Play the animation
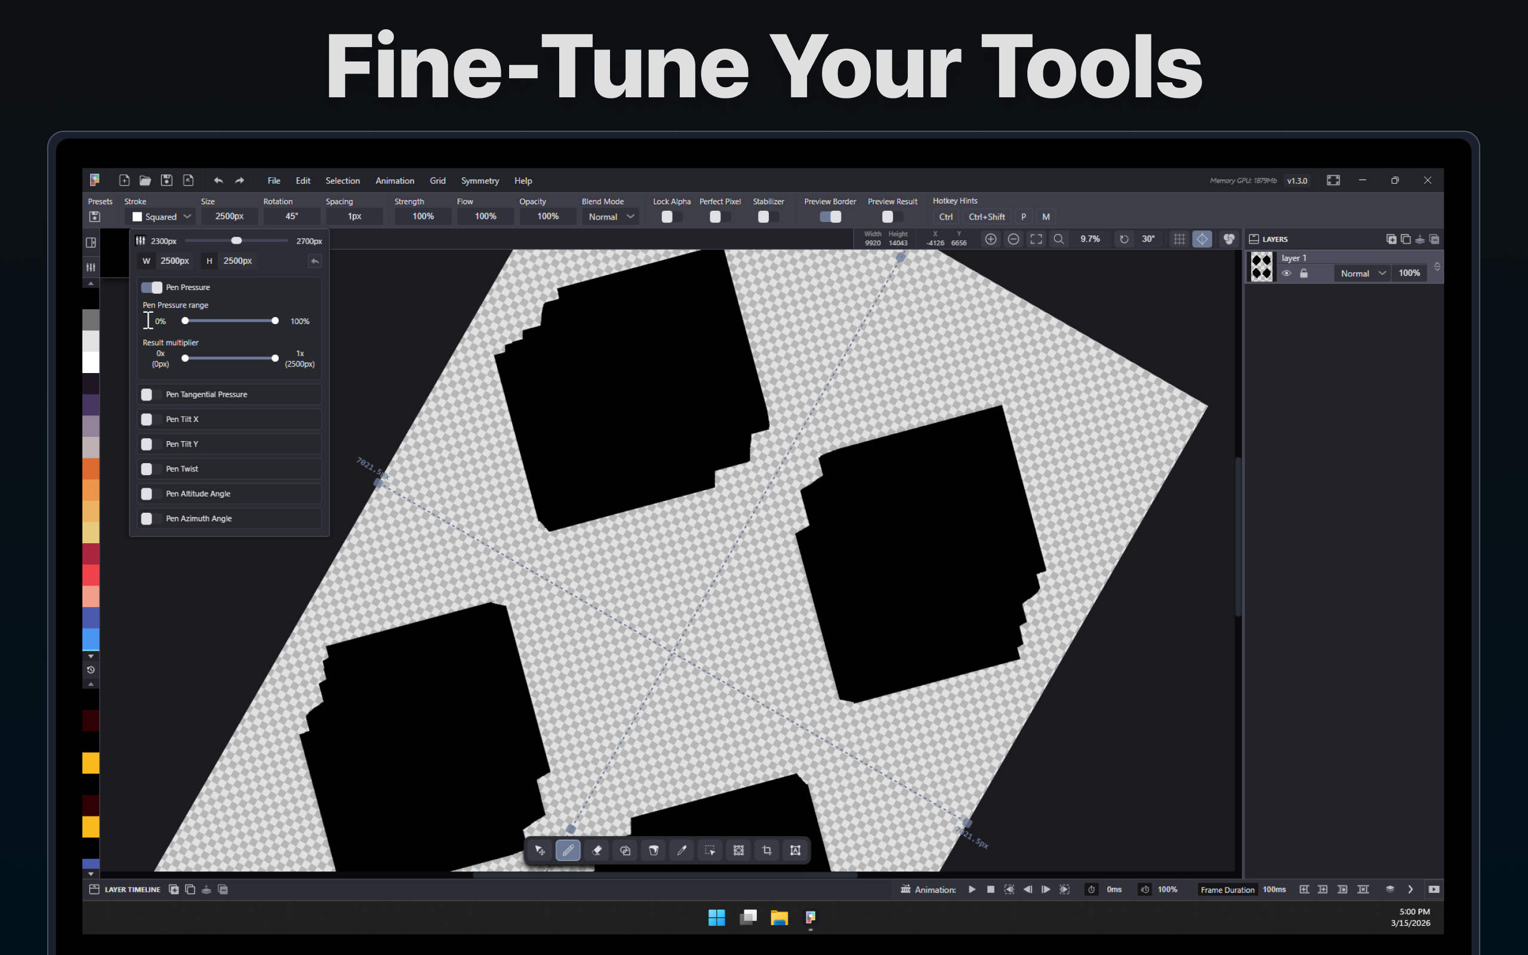This screenshot has width=1528, height=955. (972, 889)
